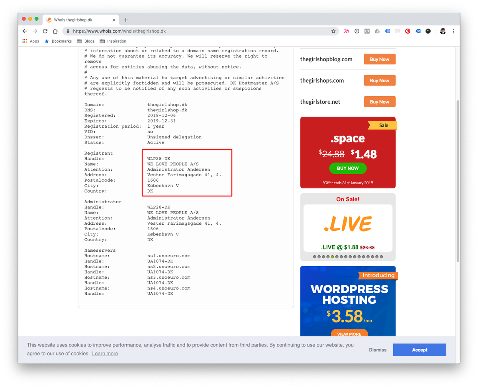Image resolution: width=478 pixels, height=387 pixels.
Task: Open the Learn more cookies link
Action: 105,354
